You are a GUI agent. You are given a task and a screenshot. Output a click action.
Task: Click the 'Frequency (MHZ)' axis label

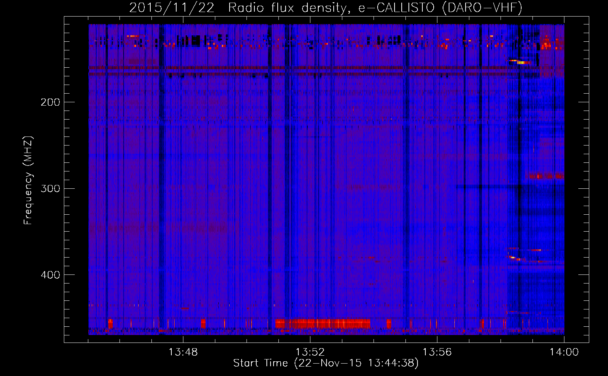[28, 180]
